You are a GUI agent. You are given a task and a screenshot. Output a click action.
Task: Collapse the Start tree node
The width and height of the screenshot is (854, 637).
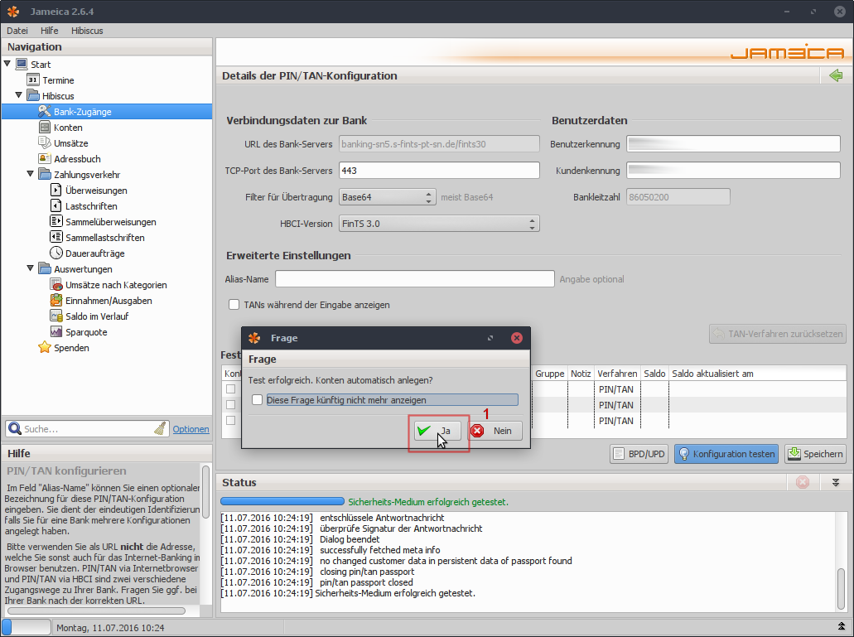(x=7, y=64)
